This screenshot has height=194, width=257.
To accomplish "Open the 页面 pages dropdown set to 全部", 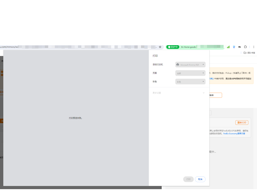I will (190, 73).
